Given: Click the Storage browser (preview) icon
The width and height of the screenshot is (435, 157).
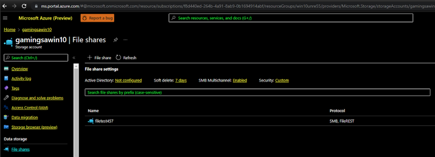Looking at the screenshot, I should coord(6,127).
